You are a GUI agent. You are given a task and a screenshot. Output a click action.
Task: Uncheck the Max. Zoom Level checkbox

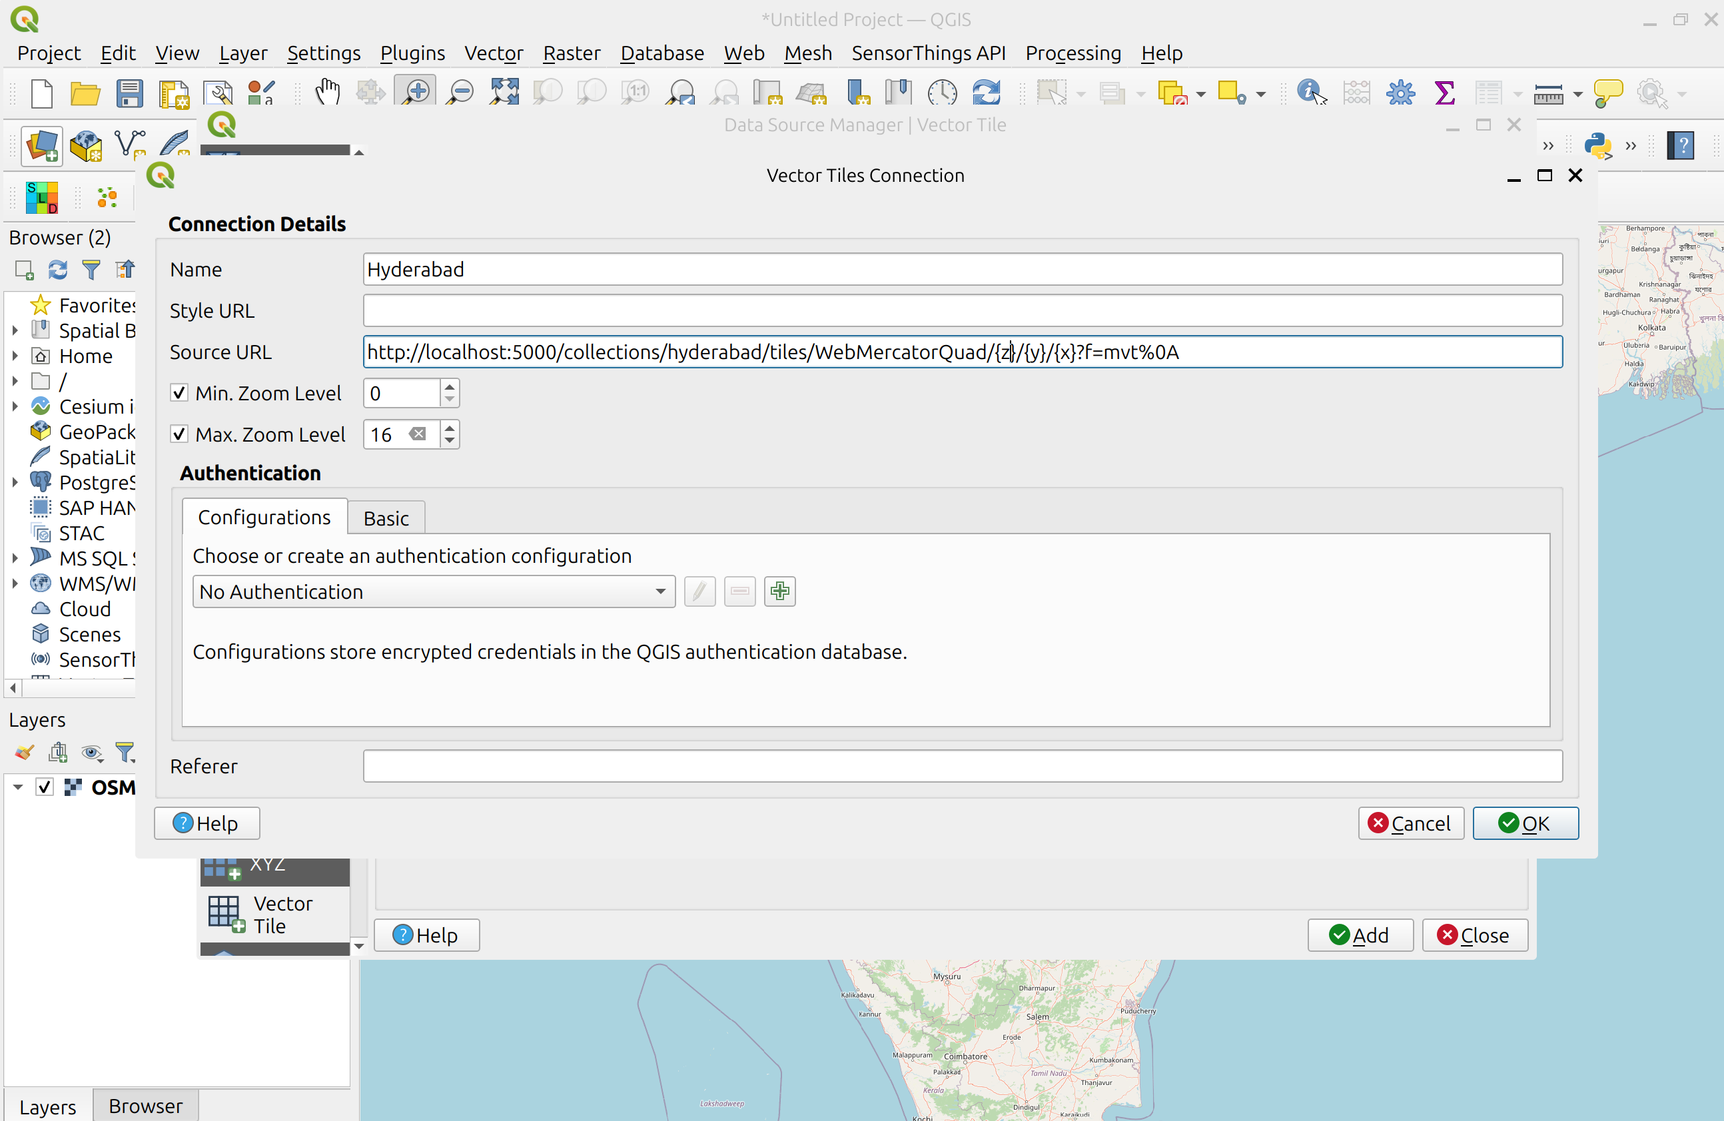[180, 434]
